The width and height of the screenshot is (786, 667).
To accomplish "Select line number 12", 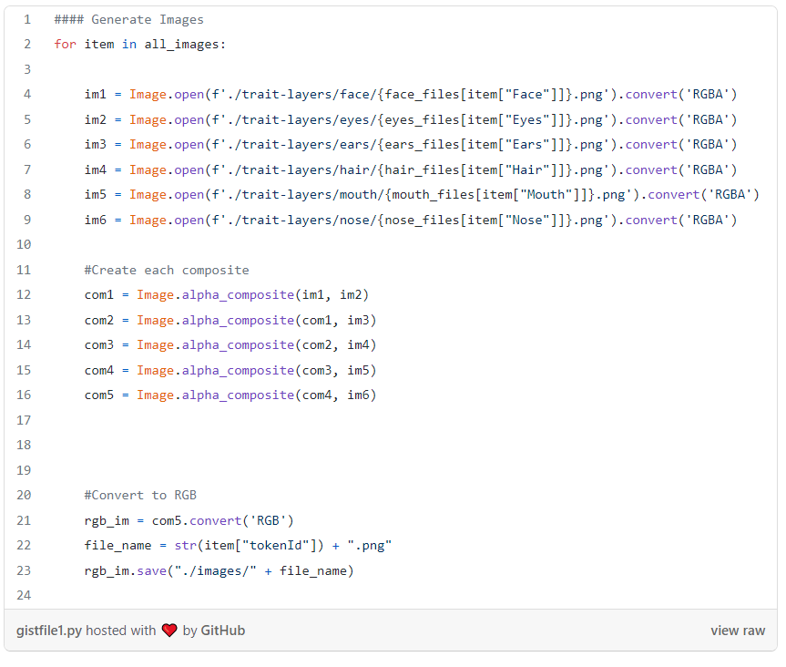I will (x=24, y=294).
